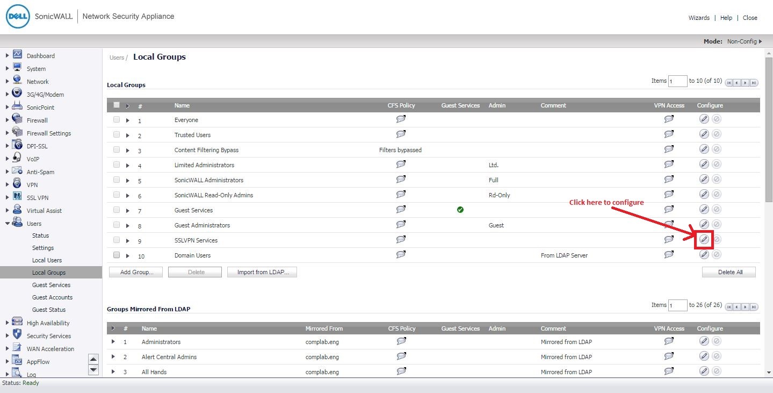Screen dimensions: 773x393
Task: Edit SonicWALL Administrators via pencil icon
Action: (704, 179)
